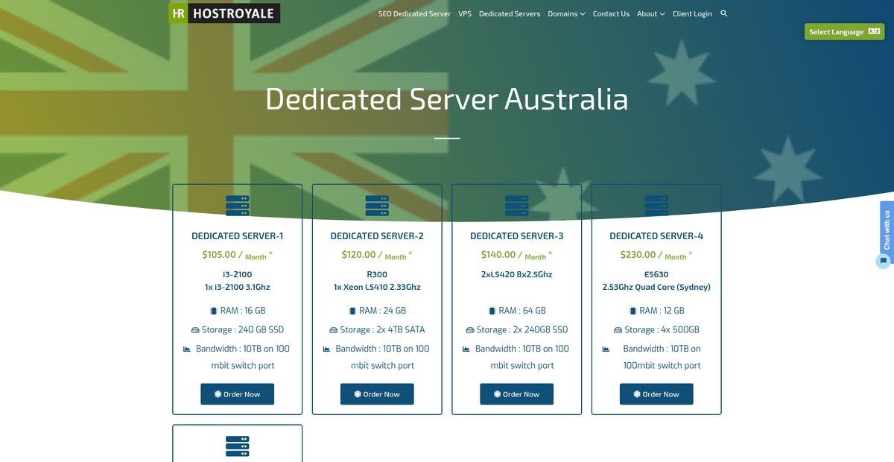Order Now for Dedicated Server-2
The width and height of the screenshot is (894, 462).
(x=377, y=394)
